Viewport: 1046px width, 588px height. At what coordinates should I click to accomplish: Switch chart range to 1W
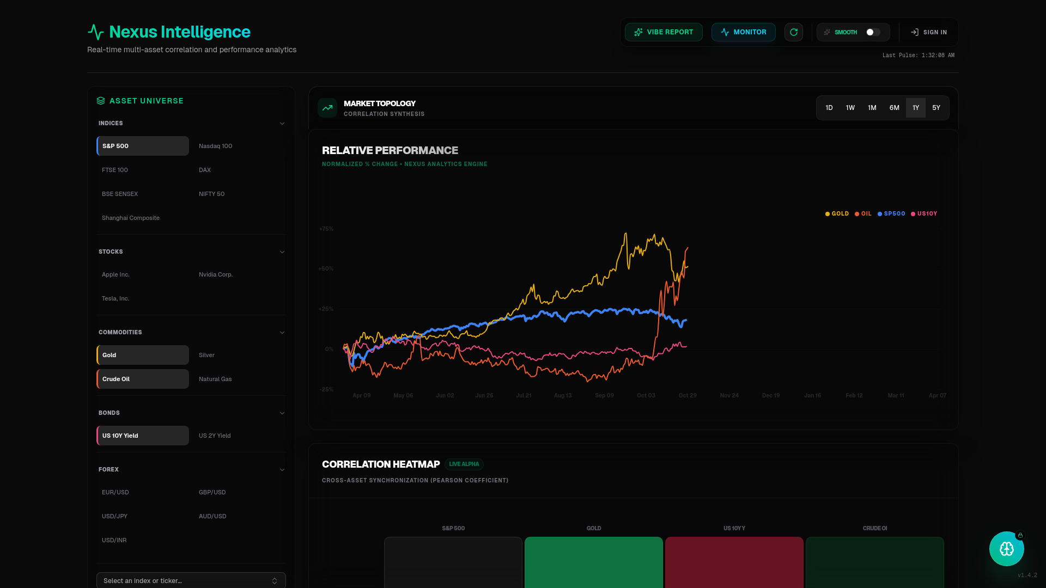point(850,108)
